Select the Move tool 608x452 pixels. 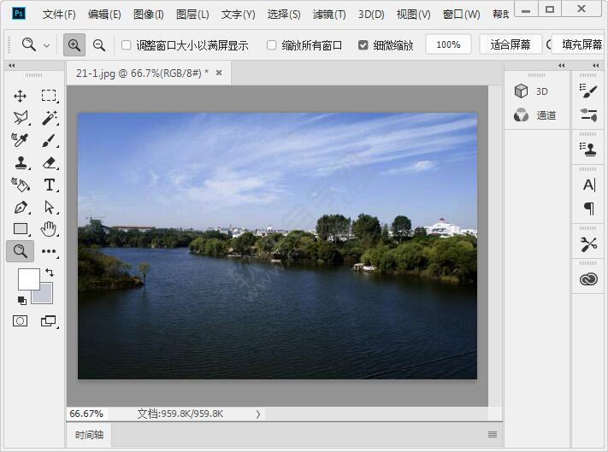pyautogui.click(x=21, y=96)
